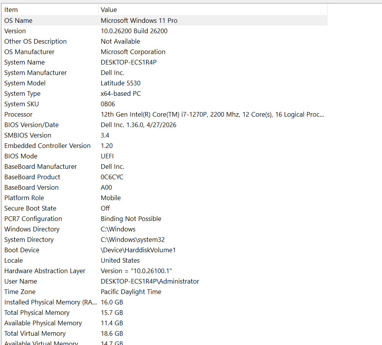The height and width of the screenshot is (345, 382).
Task: Click the OS Manufacturer label
Action: coord(29,52)
